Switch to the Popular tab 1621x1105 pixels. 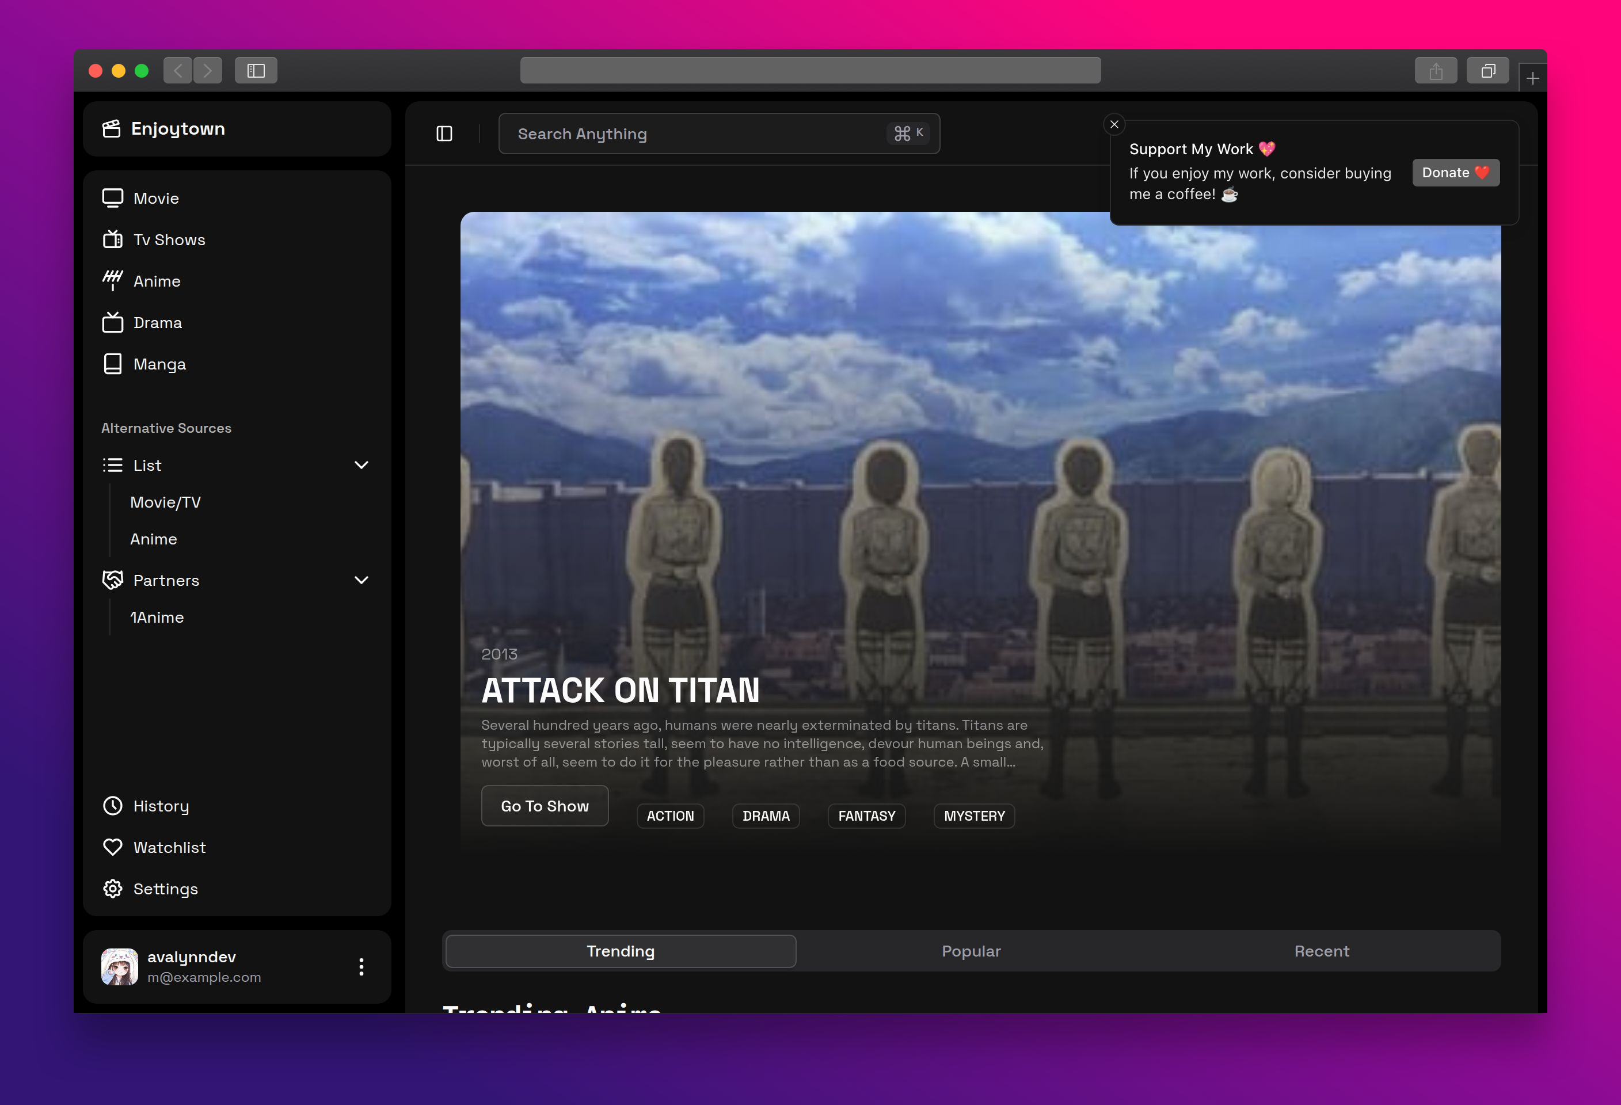[971, 951]
